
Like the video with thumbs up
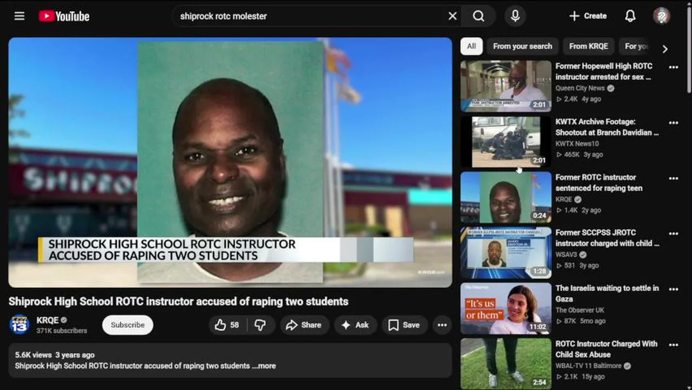(x=227, y=325)
